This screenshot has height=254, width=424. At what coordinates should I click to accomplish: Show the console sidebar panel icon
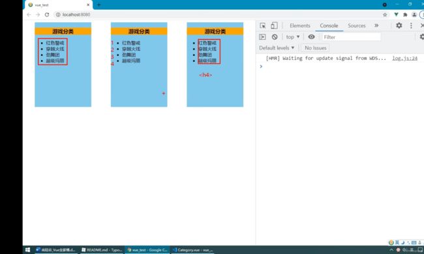point(262,37)
